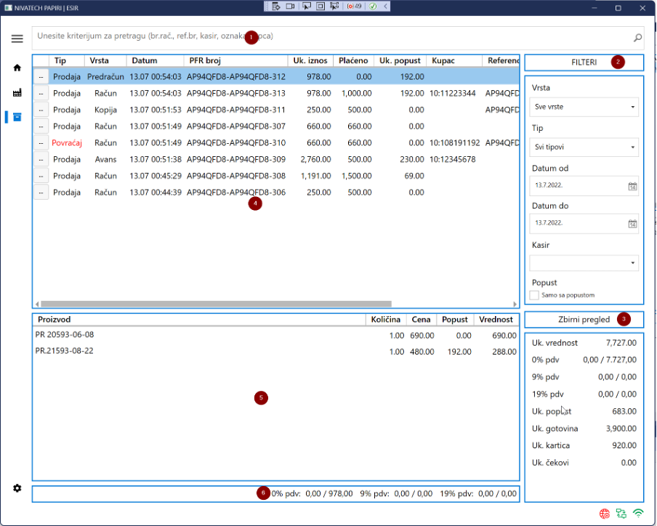Open the archive box icon in sidebar

click(x=17, y=117)
